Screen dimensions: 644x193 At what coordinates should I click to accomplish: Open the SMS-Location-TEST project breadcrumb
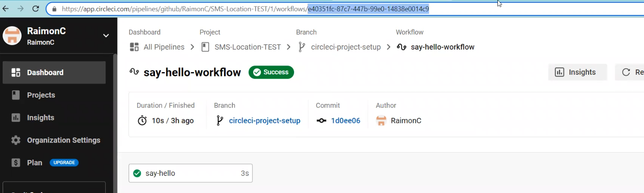click(x=247, y=47)
